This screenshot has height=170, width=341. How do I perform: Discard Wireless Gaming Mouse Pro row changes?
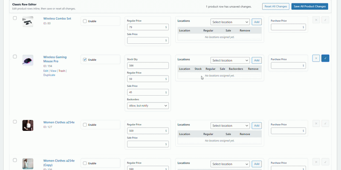(x=316, y=58)
